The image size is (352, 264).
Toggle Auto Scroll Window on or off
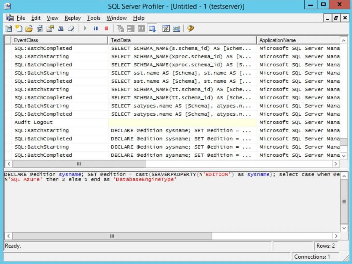(152, 29)
